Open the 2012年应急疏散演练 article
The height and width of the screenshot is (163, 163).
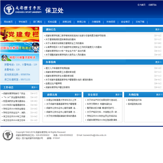[103, 120]
